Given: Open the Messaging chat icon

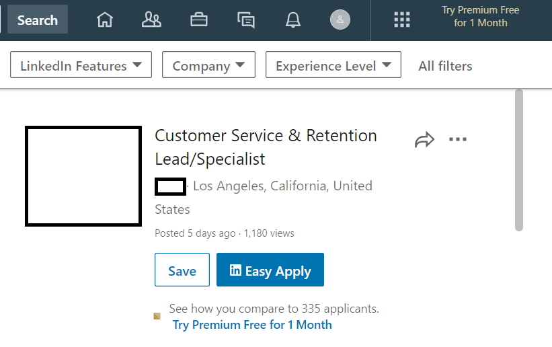Looking at the screenshot, I should 246,20.
